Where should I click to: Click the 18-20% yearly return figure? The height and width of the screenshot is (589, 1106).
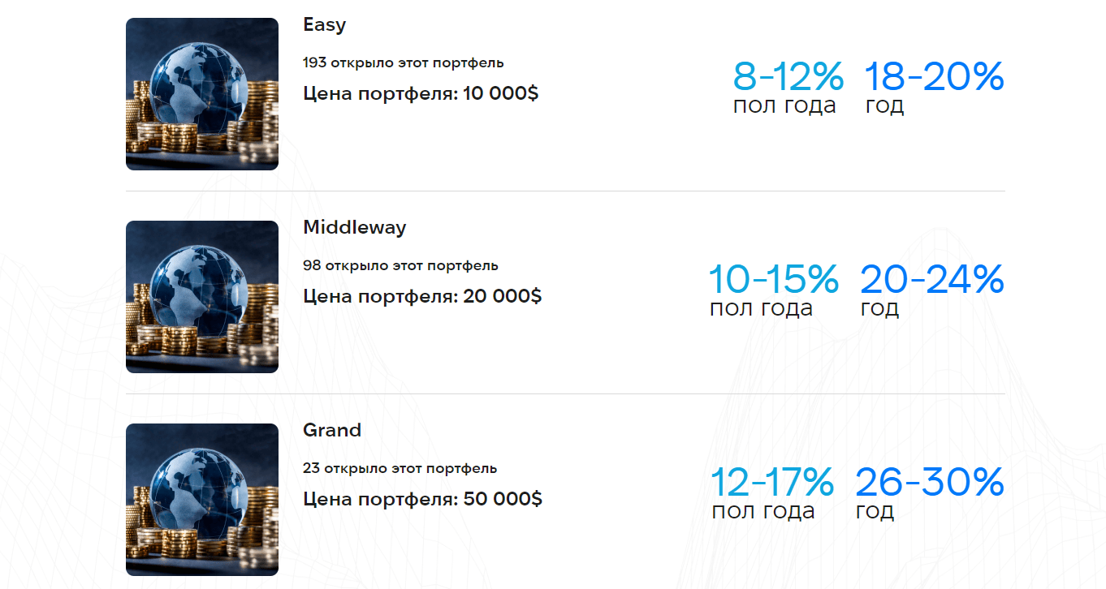pos(935,77)
